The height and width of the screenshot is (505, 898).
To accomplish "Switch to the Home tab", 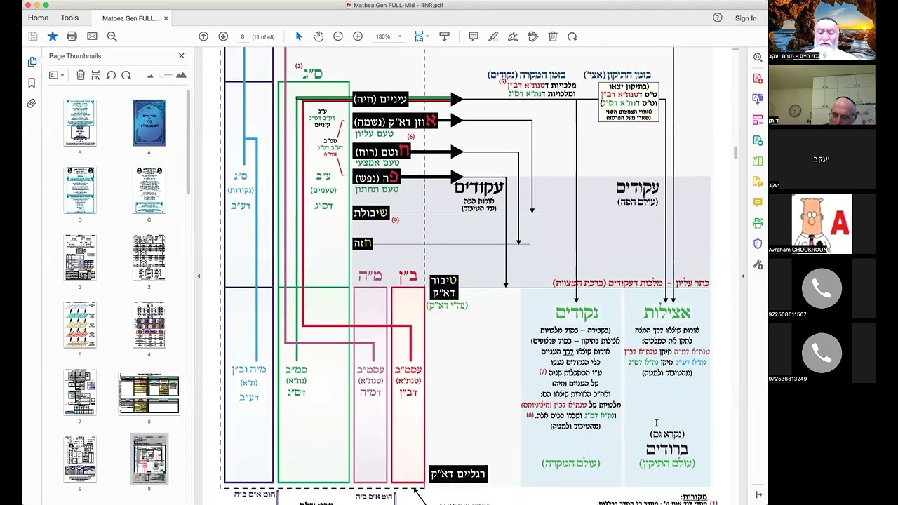I will 38,18.
